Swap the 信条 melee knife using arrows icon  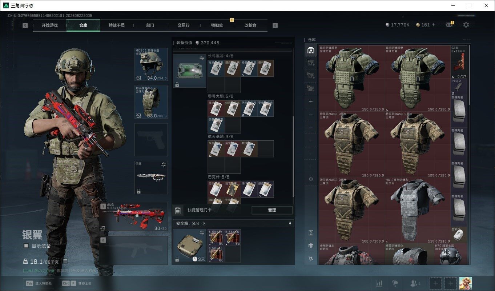click(164, 164)
